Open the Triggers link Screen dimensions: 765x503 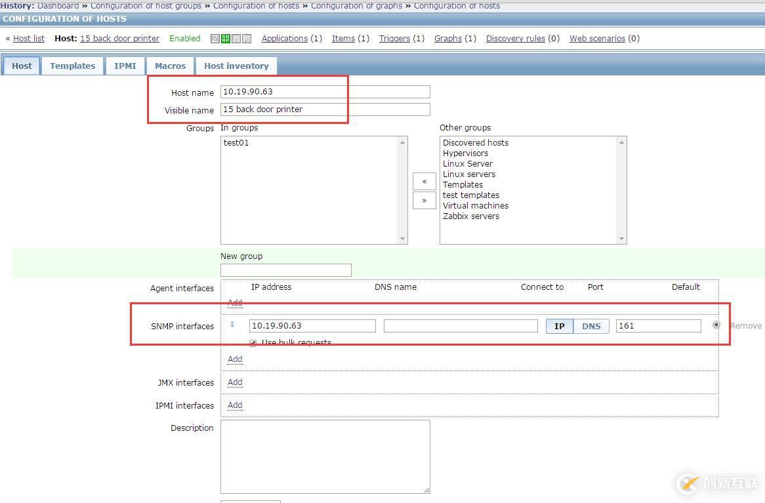[x=394, y=39]
